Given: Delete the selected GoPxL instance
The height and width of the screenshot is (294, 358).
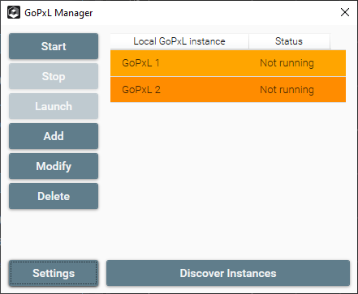Looking at the screenshot, I should (54, 196).
